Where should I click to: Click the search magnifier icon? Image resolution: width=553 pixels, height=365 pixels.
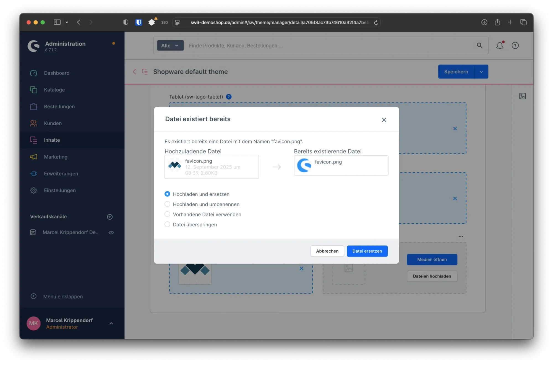point(480,45)
